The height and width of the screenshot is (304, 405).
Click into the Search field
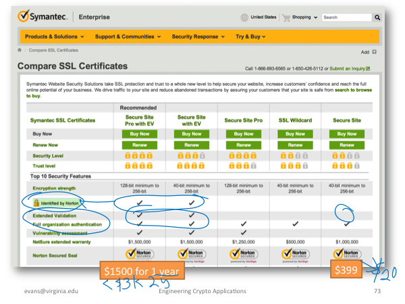[346, 18]
